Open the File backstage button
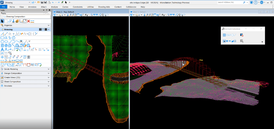The image size is (274, 129). pyautogui.click(x=4, y=7)
